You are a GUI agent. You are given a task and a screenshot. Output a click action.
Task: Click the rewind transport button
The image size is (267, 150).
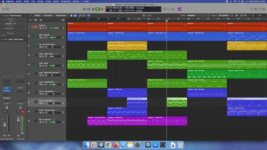(x=84, y=9)
